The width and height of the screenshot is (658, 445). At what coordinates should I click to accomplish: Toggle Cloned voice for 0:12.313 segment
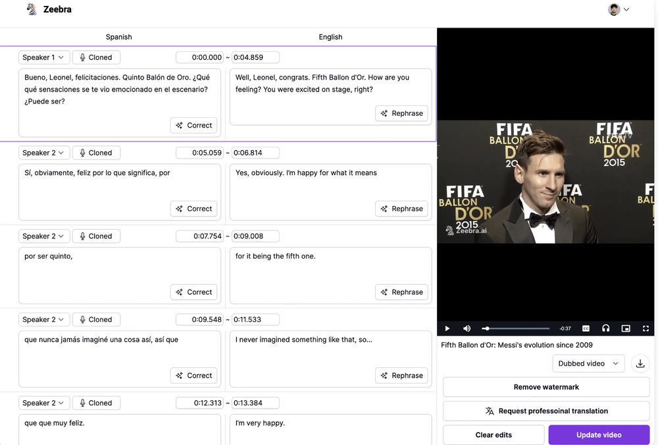pyautogui.click(x=96, y=403)
